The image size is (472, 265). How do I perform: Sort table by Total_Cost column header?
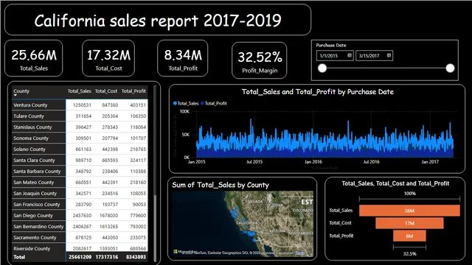[x=106, y=91]
